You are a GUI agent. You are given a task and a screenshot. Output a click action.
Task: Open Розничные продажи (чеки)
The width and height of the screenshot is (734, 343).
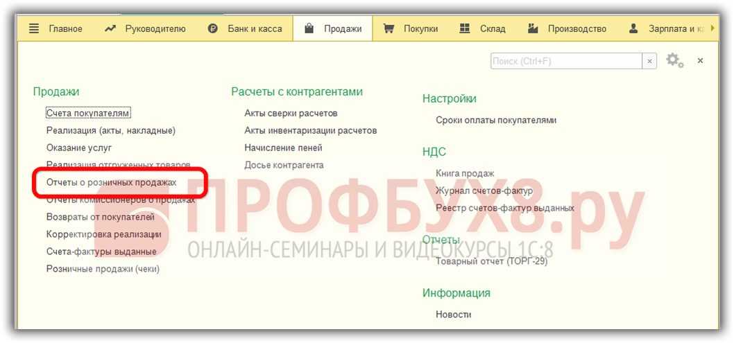pos(103,269)
